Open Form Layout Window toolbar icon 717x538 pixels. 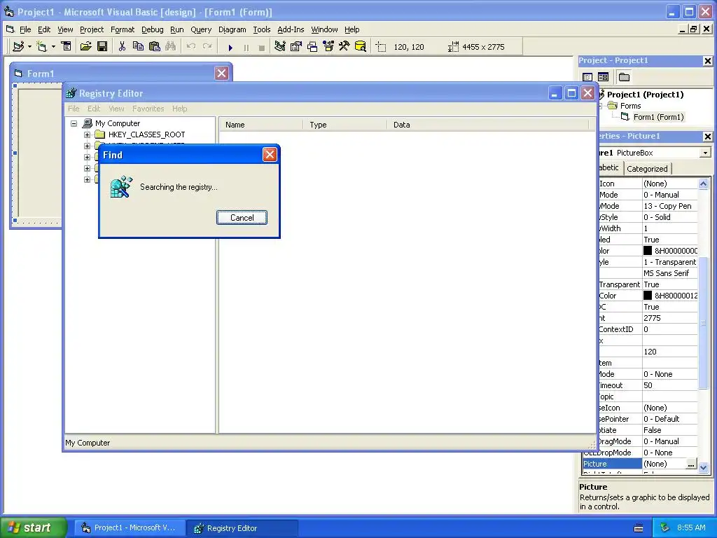[312, 46]
